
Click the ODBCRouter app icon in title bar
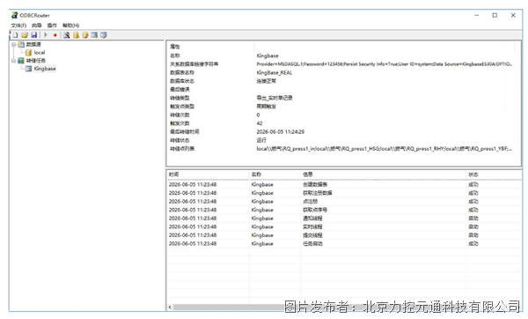[14, 15]
